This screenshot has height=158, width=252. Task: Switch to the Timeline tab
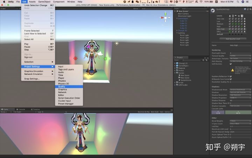(x=35, y=109)
